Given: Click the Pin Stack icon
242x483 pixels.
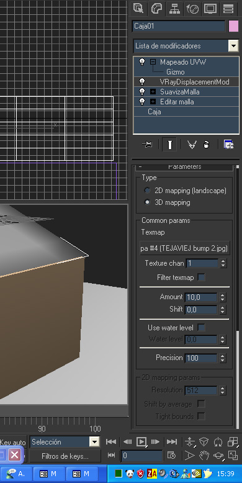Looking at the screenshot, I should [147, 145].
